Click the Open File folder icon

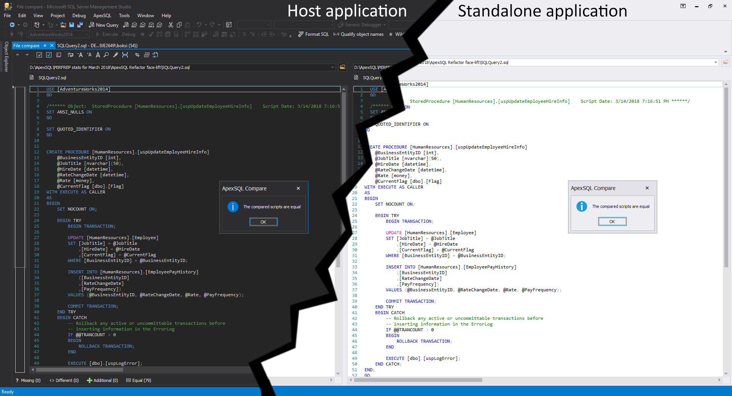(x=63, y=25)
